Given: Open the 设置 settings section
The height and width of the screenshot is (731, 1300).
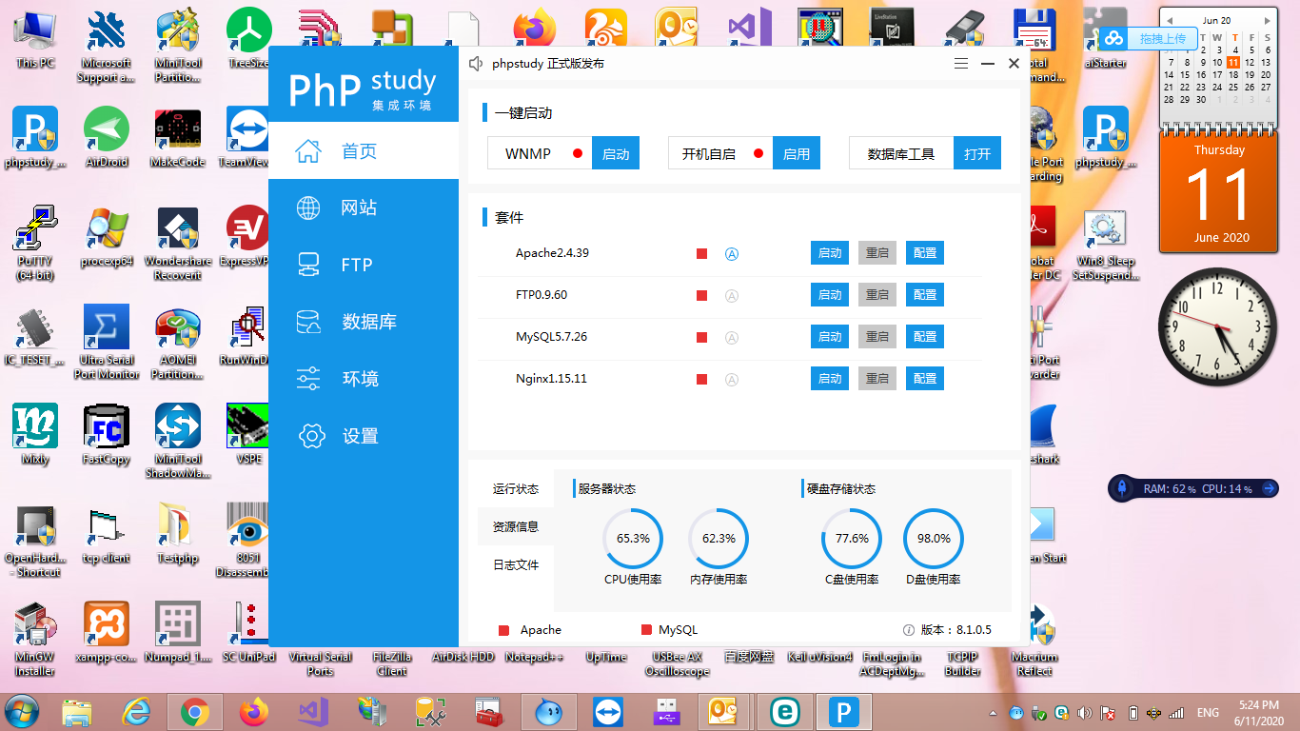Looking at the screenshot, I should click(364, 436).
